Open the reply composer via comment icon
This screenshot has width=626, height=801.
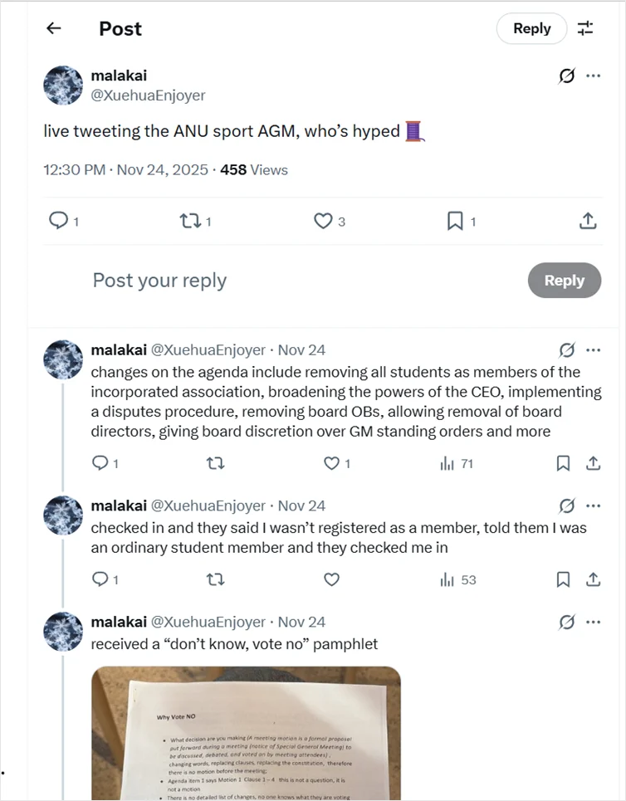59,221
